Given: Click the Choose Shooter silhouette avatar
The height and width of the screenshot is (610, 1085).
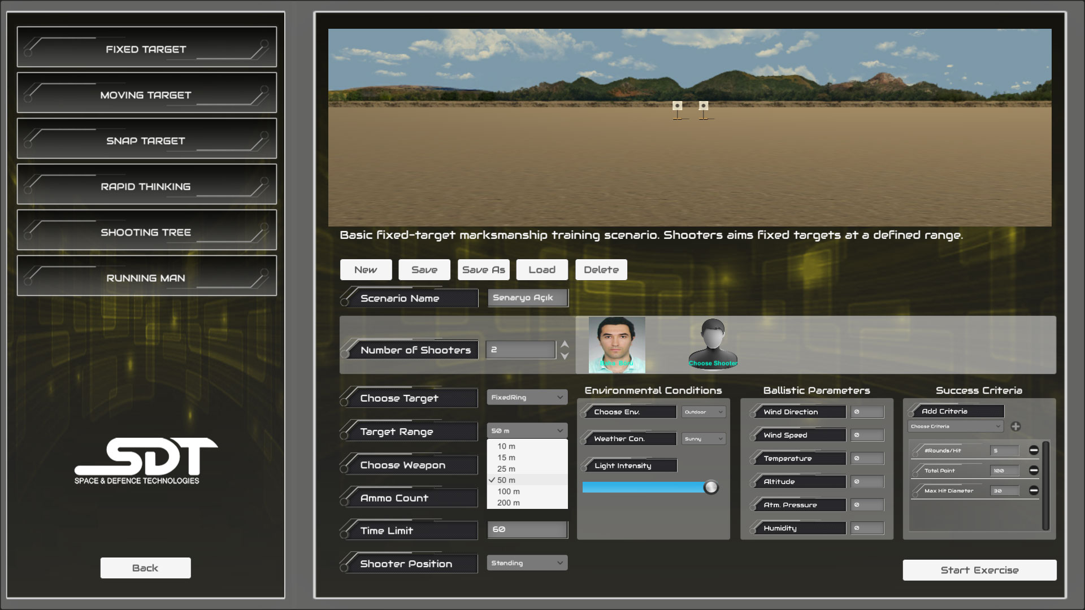Looking at the screenshot, I should (713, 343).
